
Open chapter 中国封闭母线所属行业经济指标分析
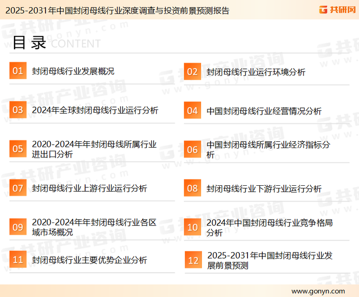(x=269, y=149)
